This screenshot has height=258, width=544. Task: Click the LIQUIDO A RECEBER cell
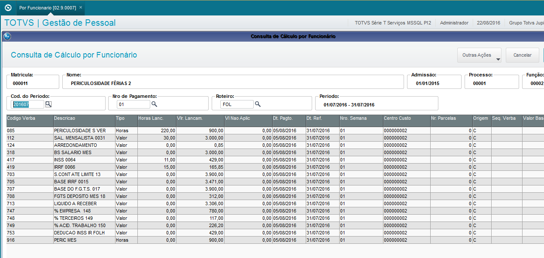coord(84,203)
